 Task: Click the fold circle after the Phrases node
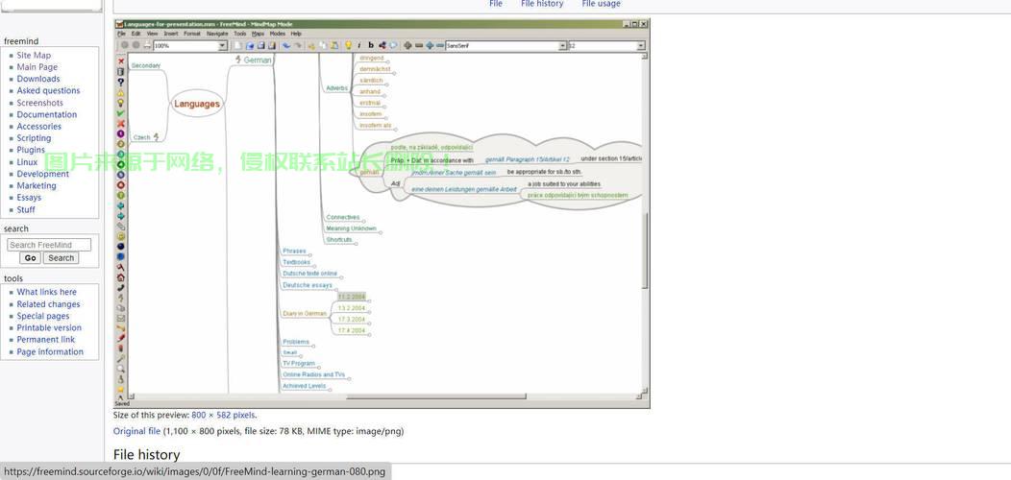pos(309,253)
